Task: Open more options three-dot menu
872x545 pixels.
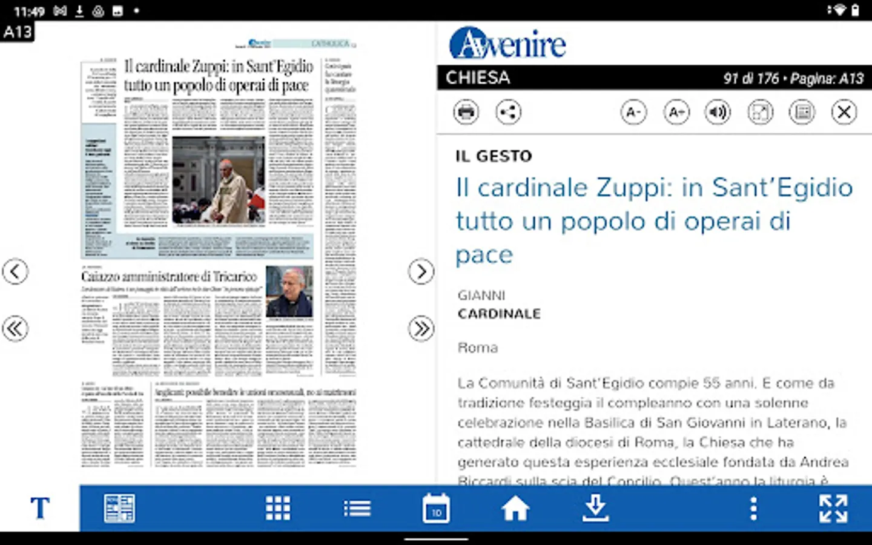Action: 753,509
